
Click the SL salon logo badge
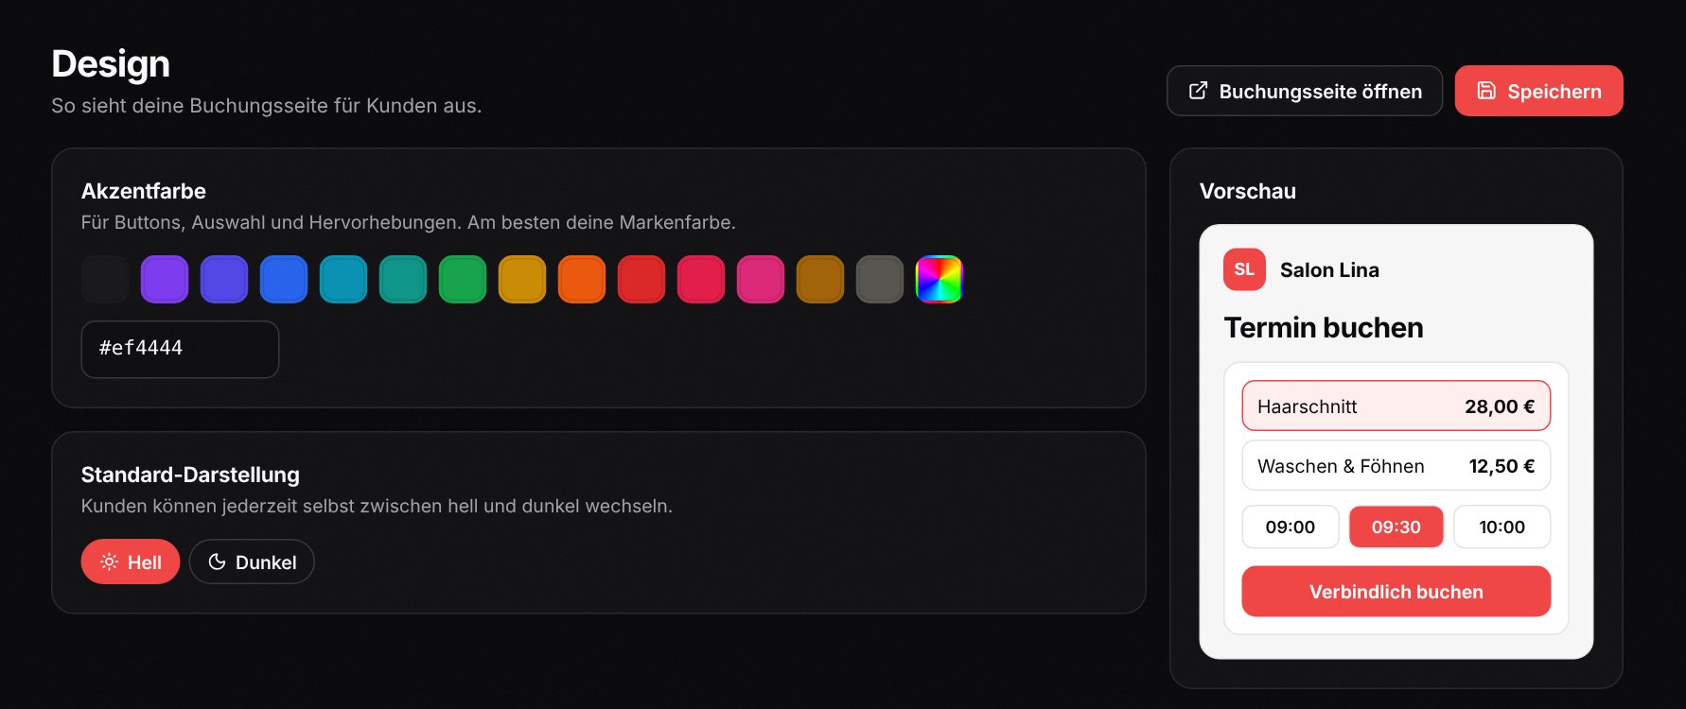click(x=1244, y=269)
